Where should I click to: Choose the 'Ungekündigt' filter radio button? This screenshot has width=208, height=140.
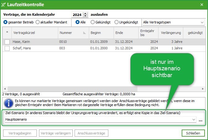(116, 22)
